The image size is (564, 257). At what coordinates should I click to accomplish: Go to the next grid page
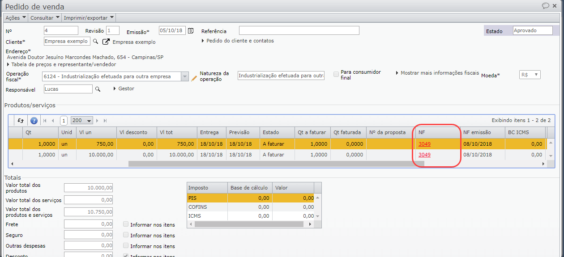point(98,120)
